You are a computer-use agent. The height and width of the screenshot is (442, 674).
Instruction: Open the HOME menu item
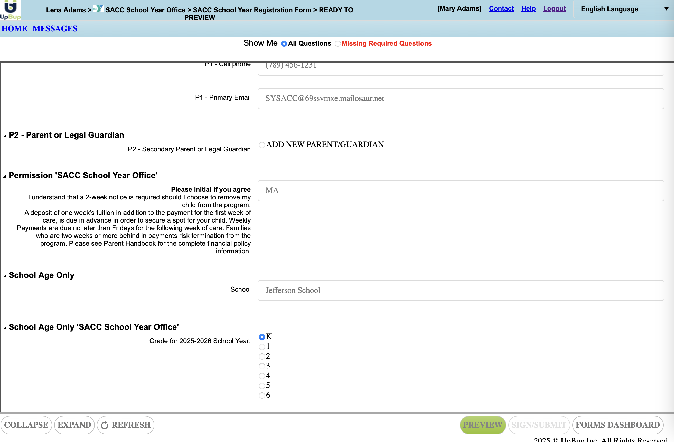14,28
